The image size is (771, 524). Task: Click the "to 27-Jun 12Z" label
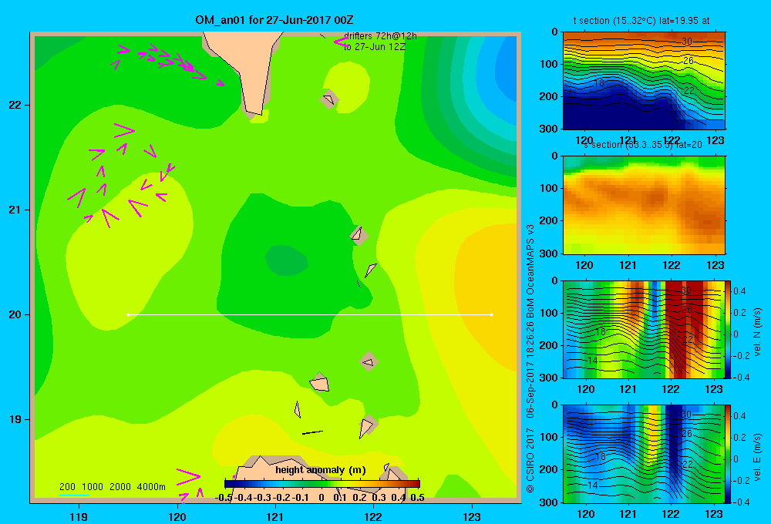[375, 47]
